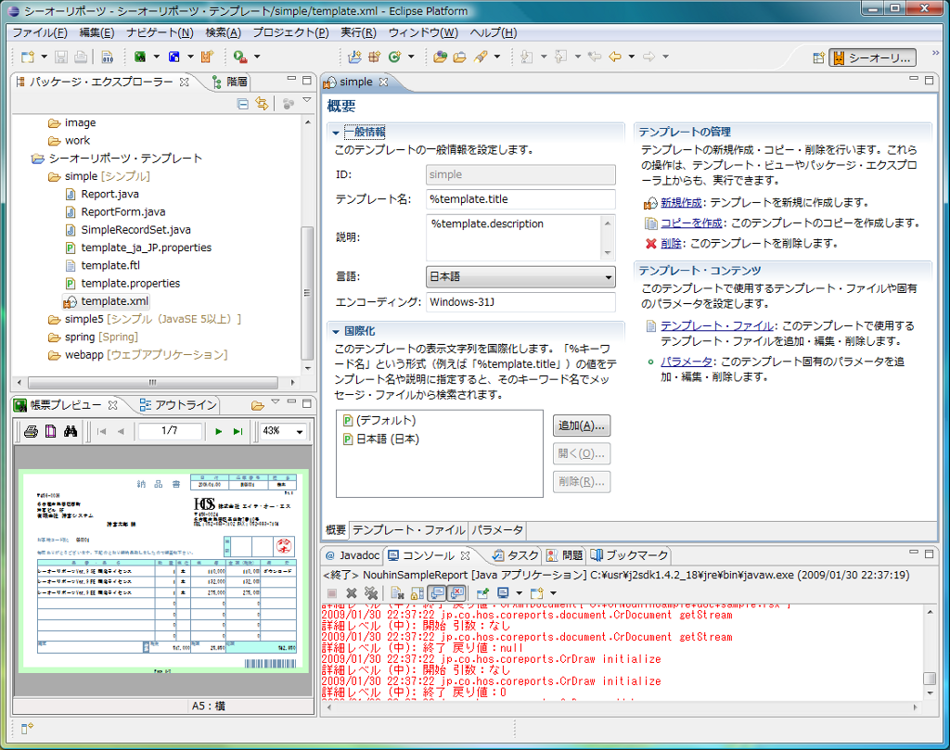Switch to the アウトライン view tab
Viewport: 950px width, 750px height.
pyautogui.click(x=179, y=405)
